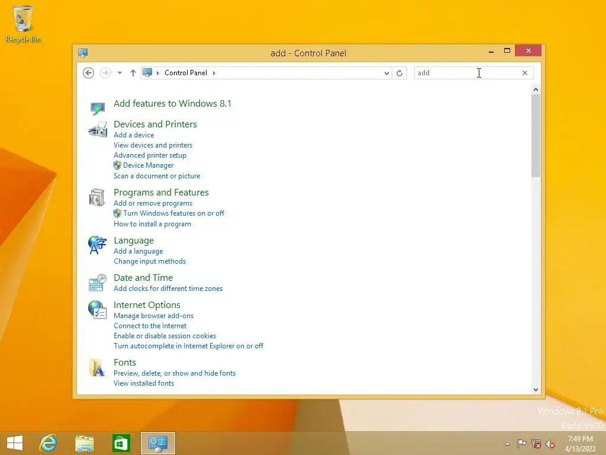The height and width of the screenshot is (455, 606).
Task: Click the shield icon beside Turn Windows features
Action: (117, 213)
